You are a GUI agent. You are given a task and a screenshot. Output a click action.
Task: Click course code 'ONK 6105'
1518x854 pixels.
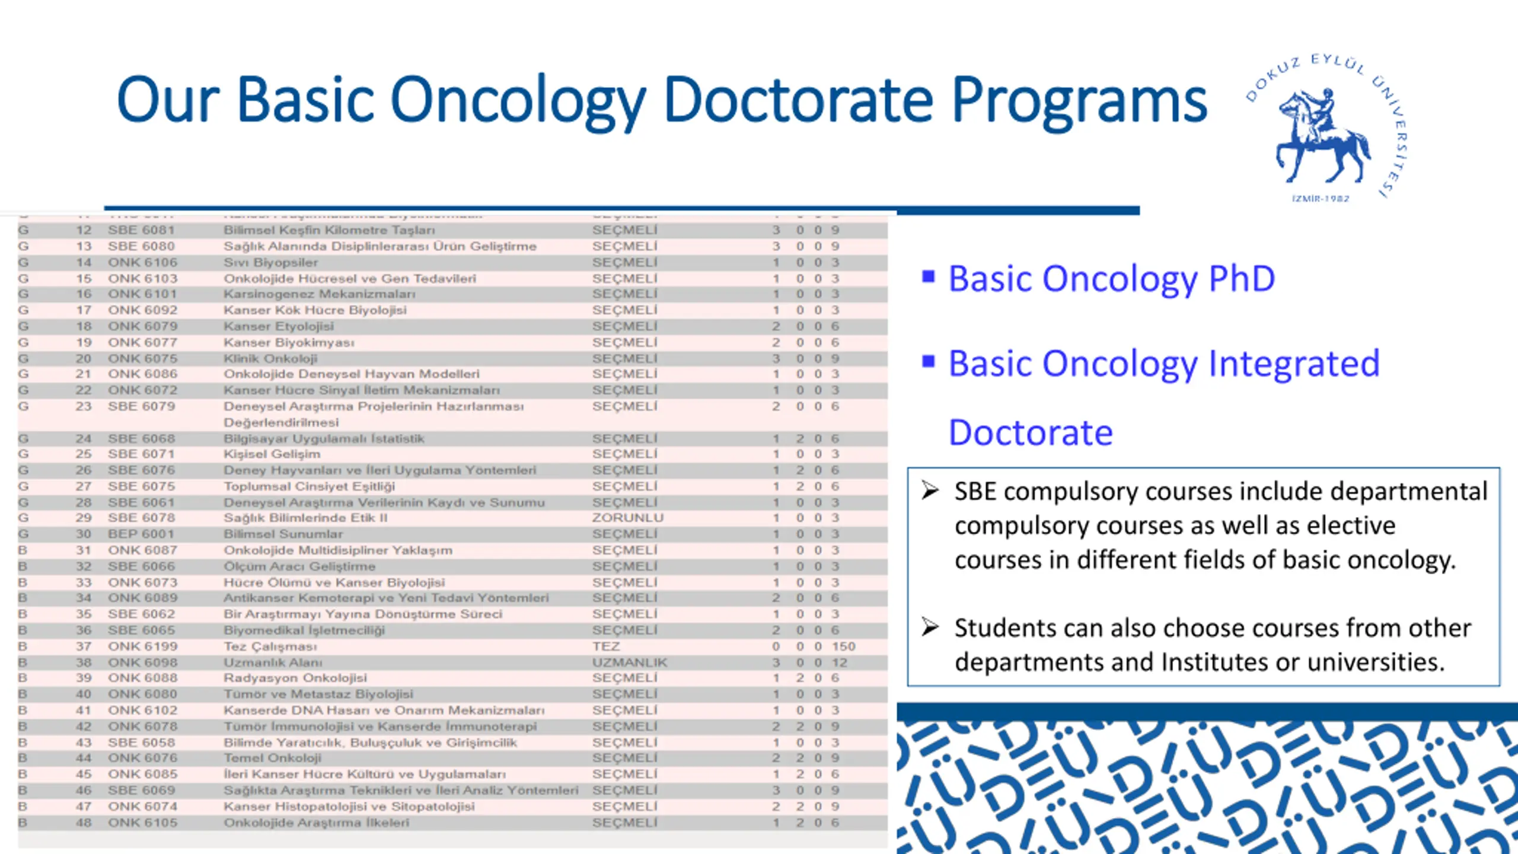tap(142, 823)
